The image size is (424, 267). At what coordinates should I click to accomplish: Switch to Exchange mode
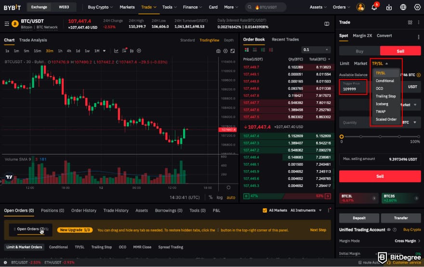tap(39, 7)
